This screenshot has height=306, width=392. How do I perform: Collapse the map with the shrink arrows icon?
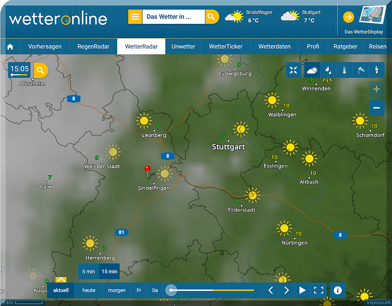point(294,70)
